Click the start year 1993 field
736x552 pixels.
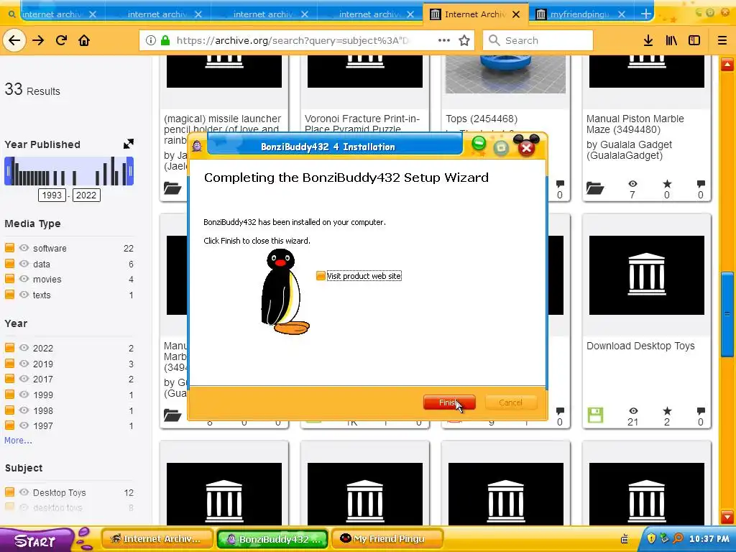52,195
